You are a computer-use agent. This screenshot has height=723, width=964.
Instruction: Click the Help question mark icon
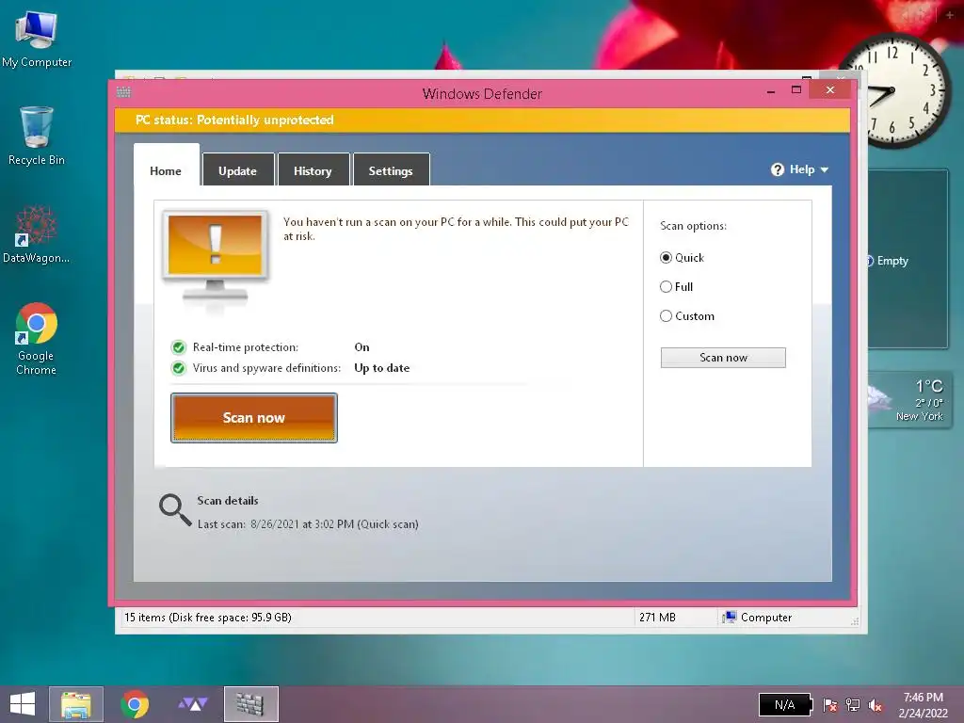(x=777, y=169)
